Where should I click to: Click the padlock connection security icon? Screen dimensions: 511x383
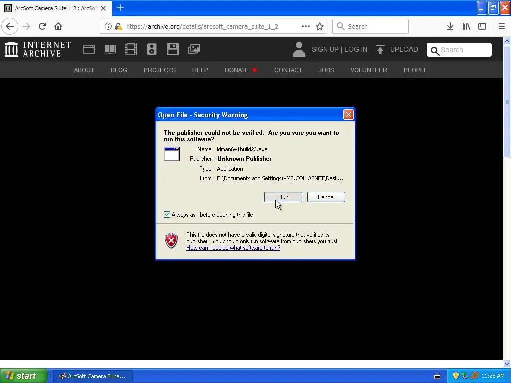coord(119,26)
